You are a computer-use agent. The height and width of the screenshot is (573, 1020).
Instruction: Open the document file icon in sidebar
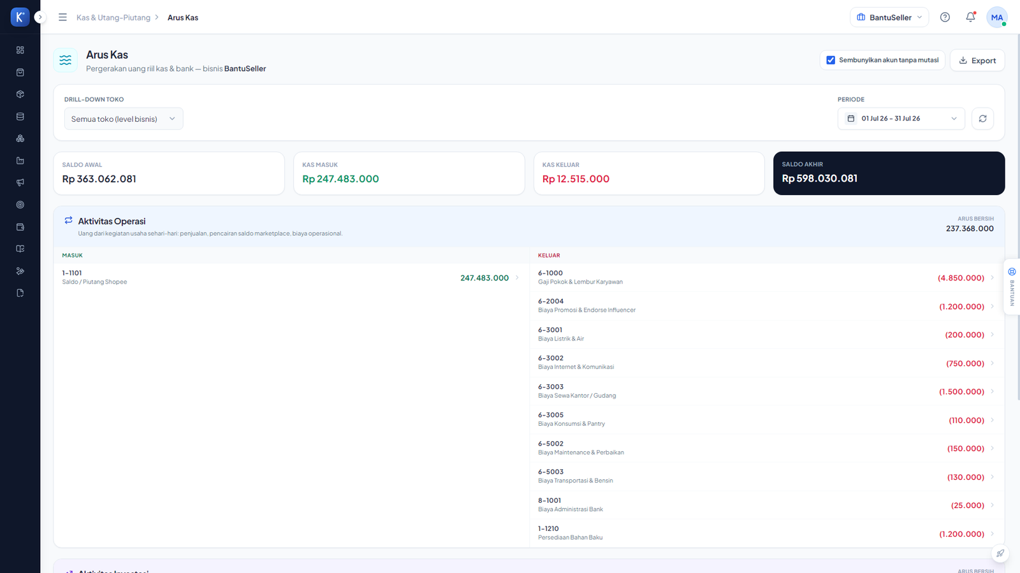(20, 293)
